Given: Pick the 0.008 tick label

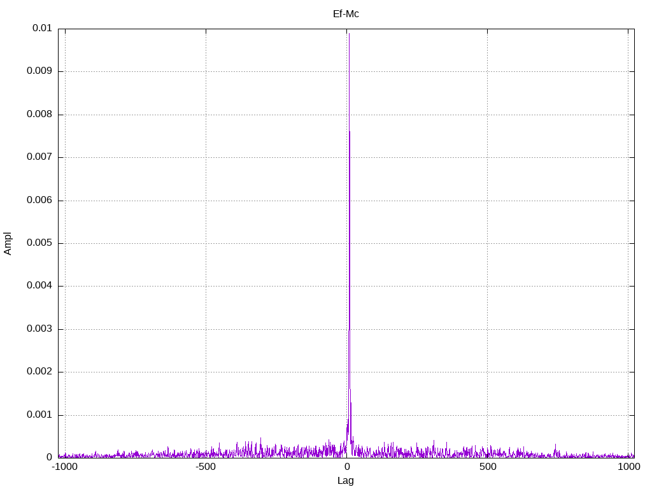Looking at the screenshot, I should pyautogui.click(x=39, y=115).
